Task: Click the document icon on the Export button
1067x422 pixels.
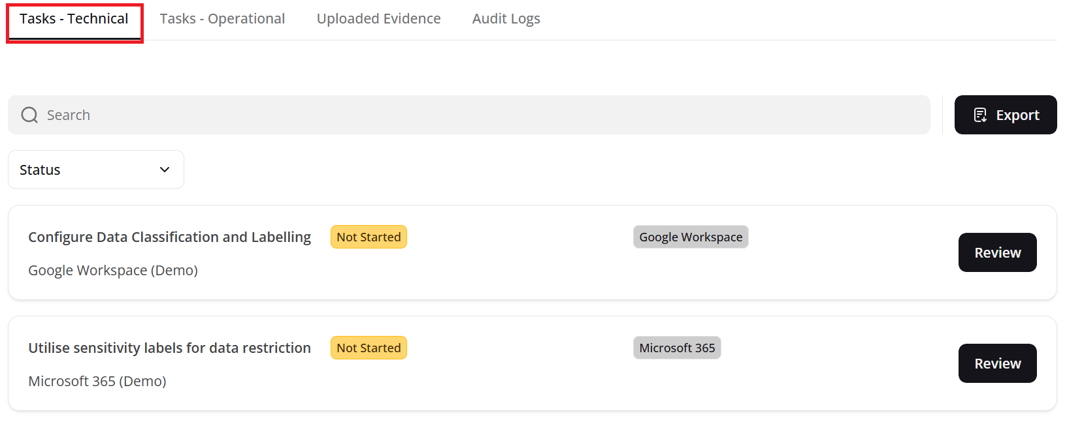Action: 980,115
